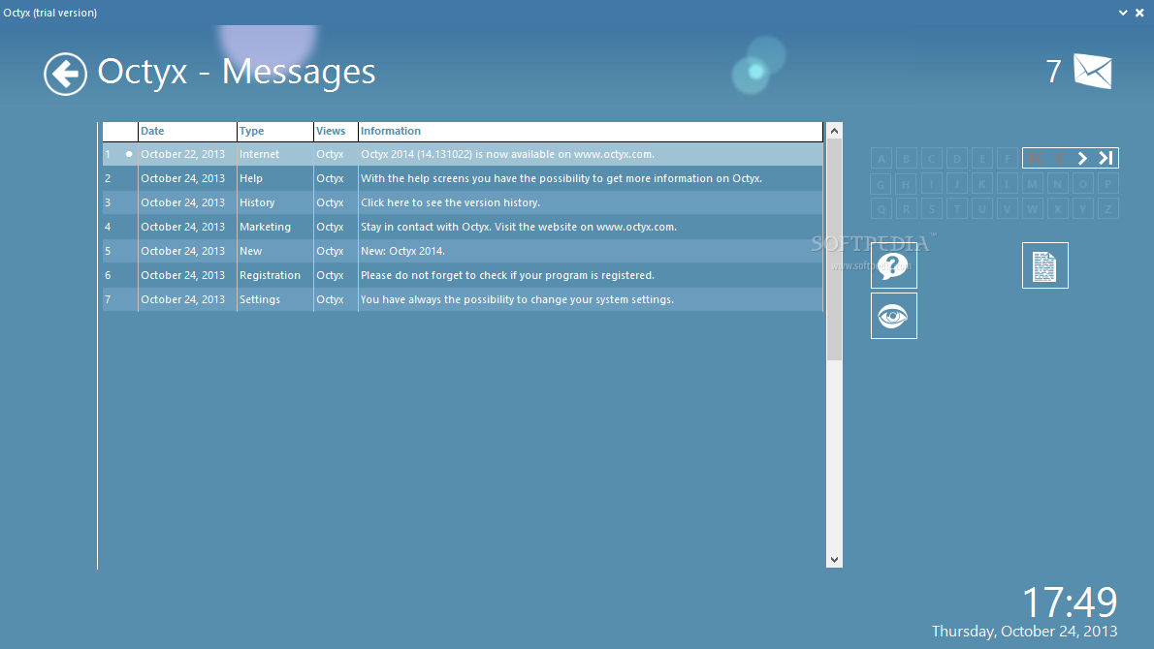Open the document page icon
Viewport: 1154px width, 649px height.
point(1044,265)
